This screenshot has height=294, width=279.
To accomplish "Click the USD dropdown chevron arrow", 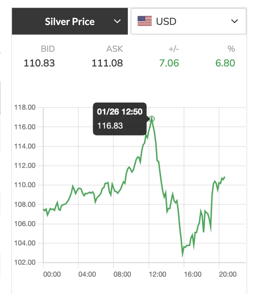I will (x=234, y=21).
